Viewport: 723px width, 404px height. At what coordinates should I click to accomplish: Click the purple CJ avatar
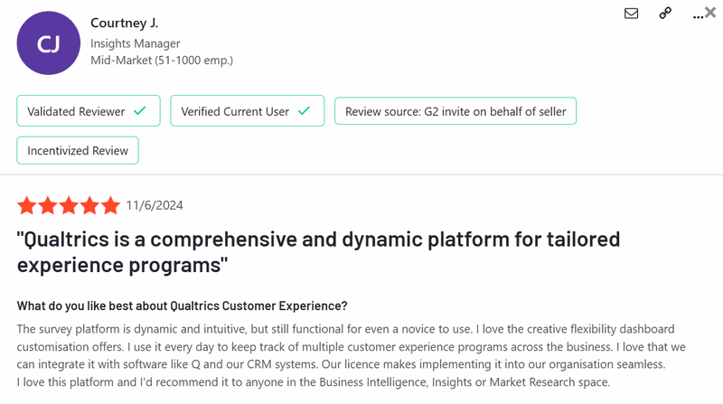49,43
